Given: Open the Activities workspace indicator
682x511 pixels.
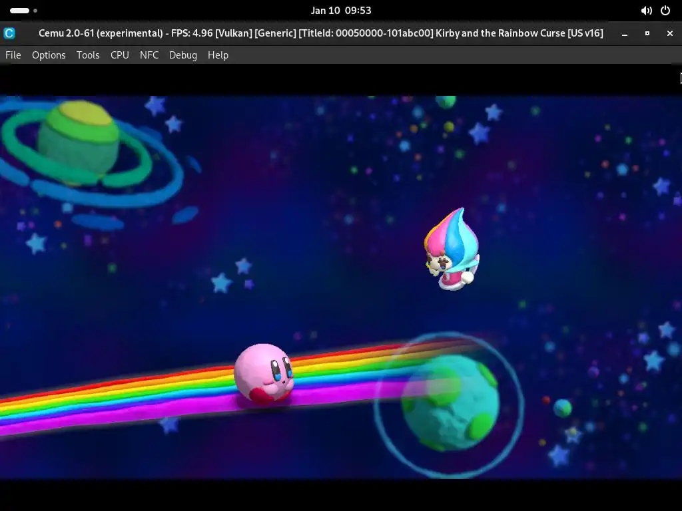Looking at the screenshot, I should (x=23, y=11).
